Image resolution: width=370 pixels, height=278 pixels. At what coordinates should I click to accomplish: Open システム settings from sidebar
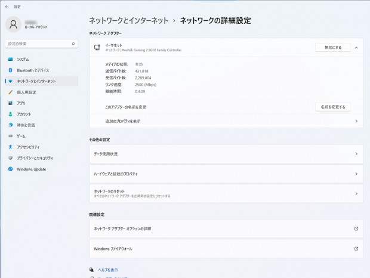point(23,60)
